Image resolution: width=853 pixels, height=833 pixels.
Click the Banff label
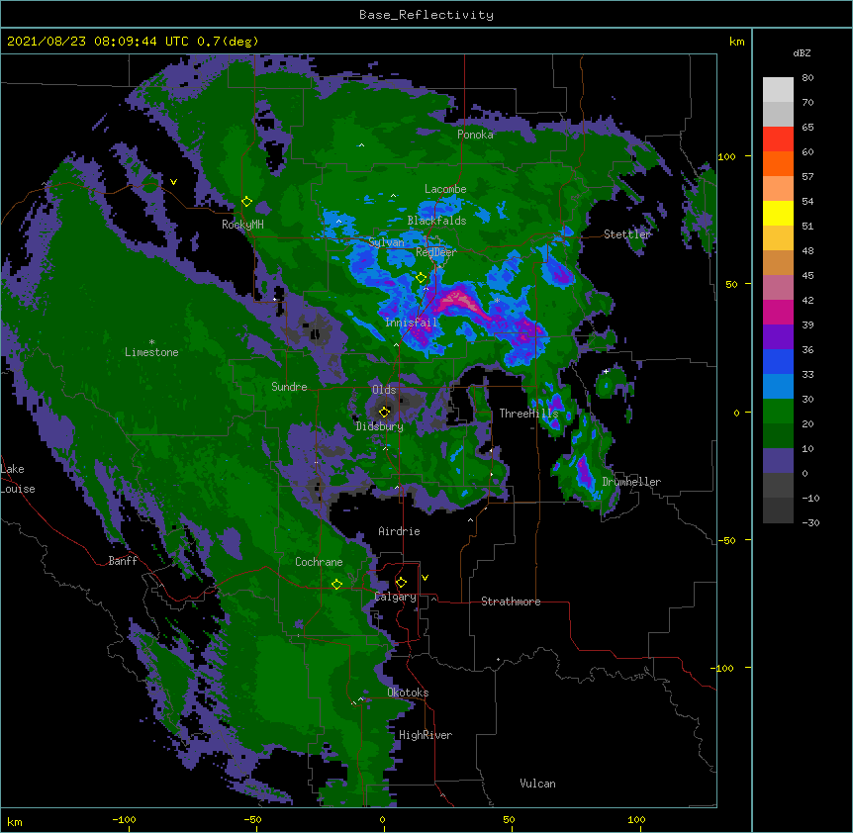[x=123, y=561]
